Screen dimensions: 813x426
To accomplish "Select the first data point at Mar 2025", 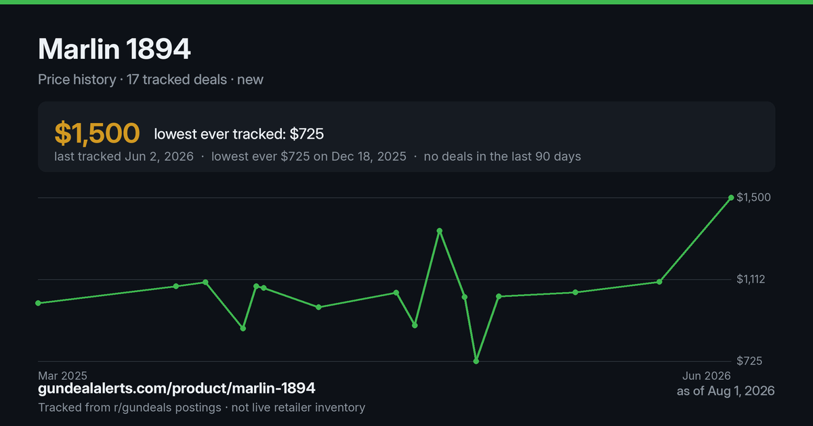I will click(x=38, y=303).
